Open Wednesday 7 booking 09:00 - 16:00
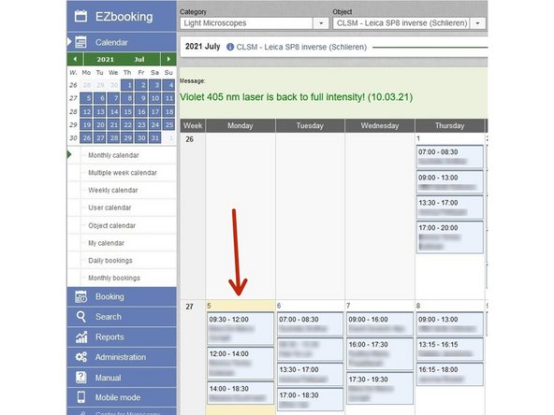Screen dimensions: 554x415 [380, 323]
